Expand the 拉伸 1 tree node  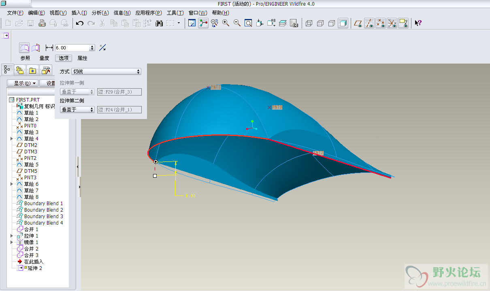[x=12, y=236]
